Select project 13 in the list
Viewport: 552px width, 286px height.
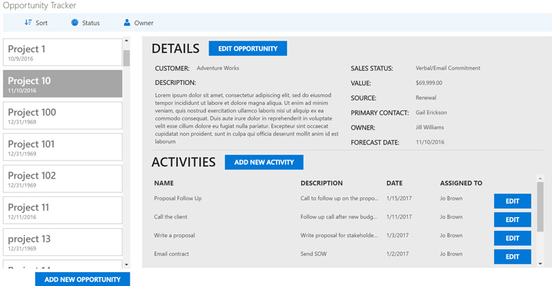pyautogui.click(x=63, y=242)
